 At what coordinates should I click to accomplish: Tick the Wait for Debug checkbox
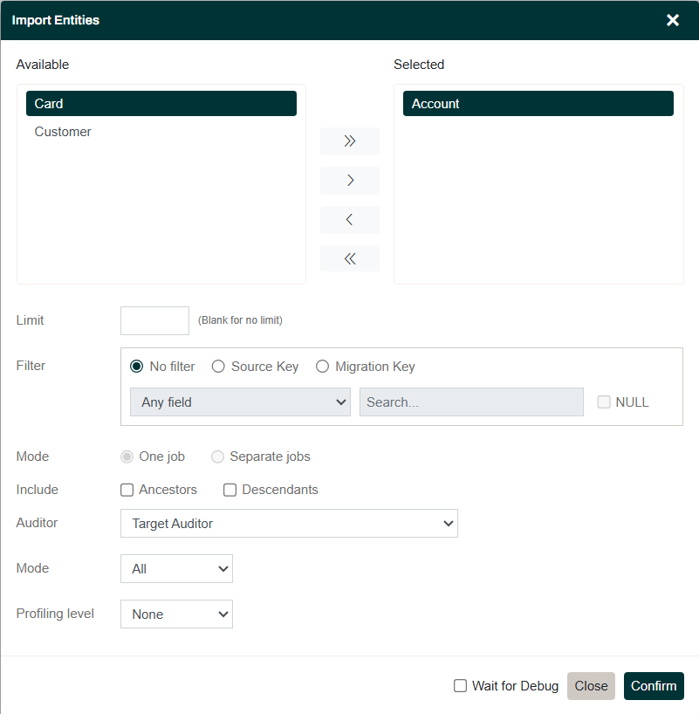click(x=461, y=686)
